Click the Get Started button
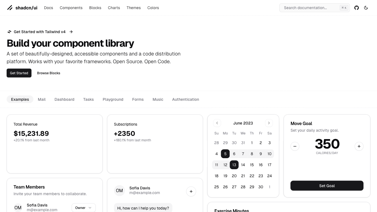The width and height of the screenshot is (377, 212). coord(19,73)
